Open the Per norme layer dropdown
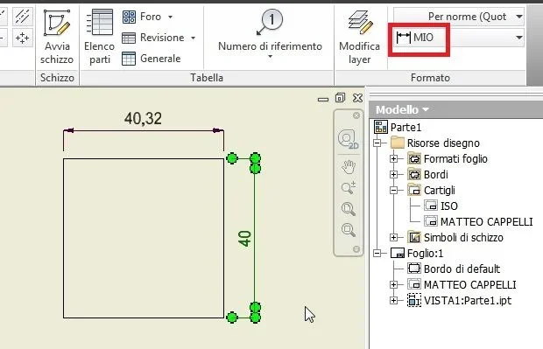The height and width of the screenshot is (349, 543). tap(519, 17)
